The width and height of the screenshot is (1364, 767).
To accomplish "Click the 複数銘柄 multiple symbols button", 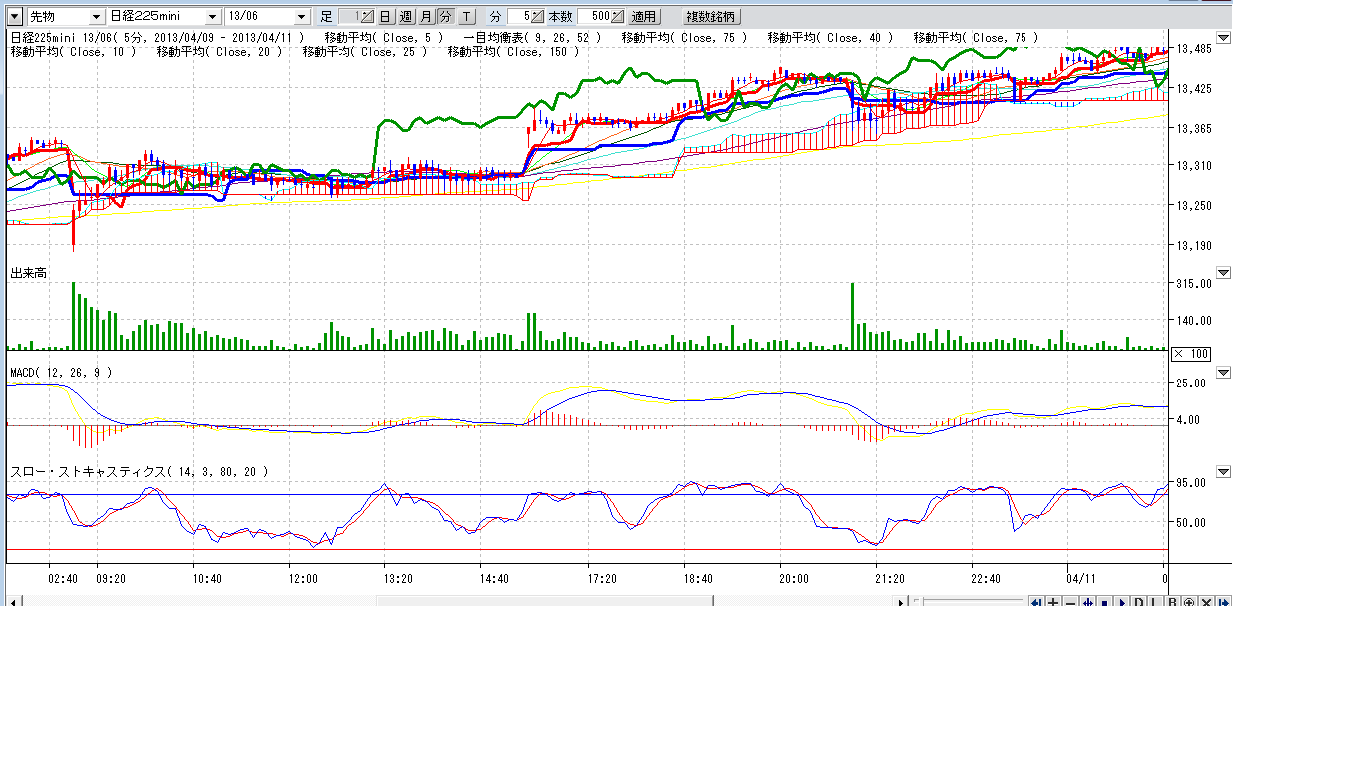I will coord(712,17).
